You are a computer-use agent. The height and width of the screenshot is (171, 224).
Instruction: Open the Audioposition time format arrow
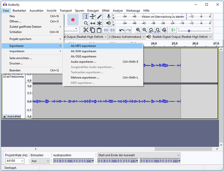tap(93, 161)
